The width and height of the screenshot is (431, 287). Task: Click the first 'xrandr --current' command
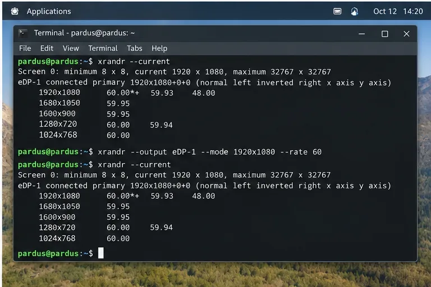[x=134, y=62]
